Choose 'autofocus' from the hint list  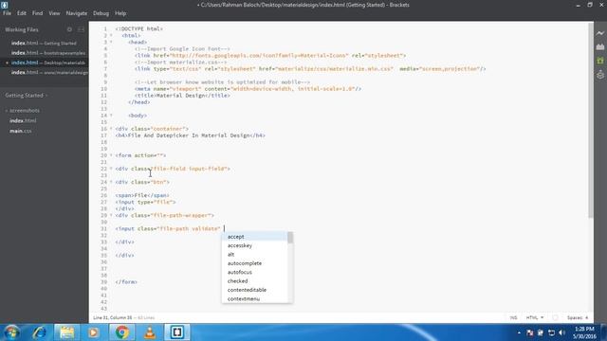click(x=254, y=272)
